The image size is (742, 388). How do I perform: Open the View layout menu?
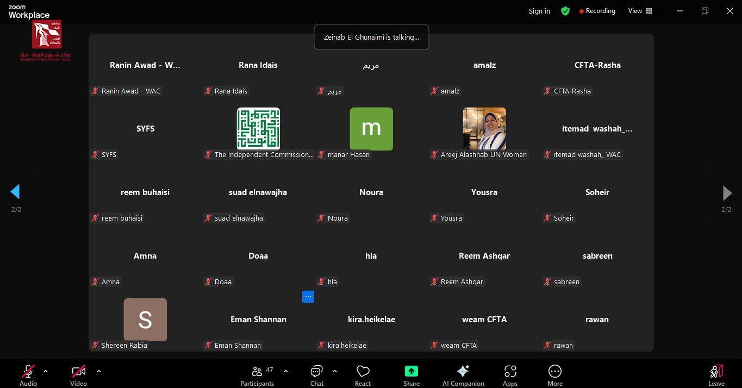click(x=640, y=11)
